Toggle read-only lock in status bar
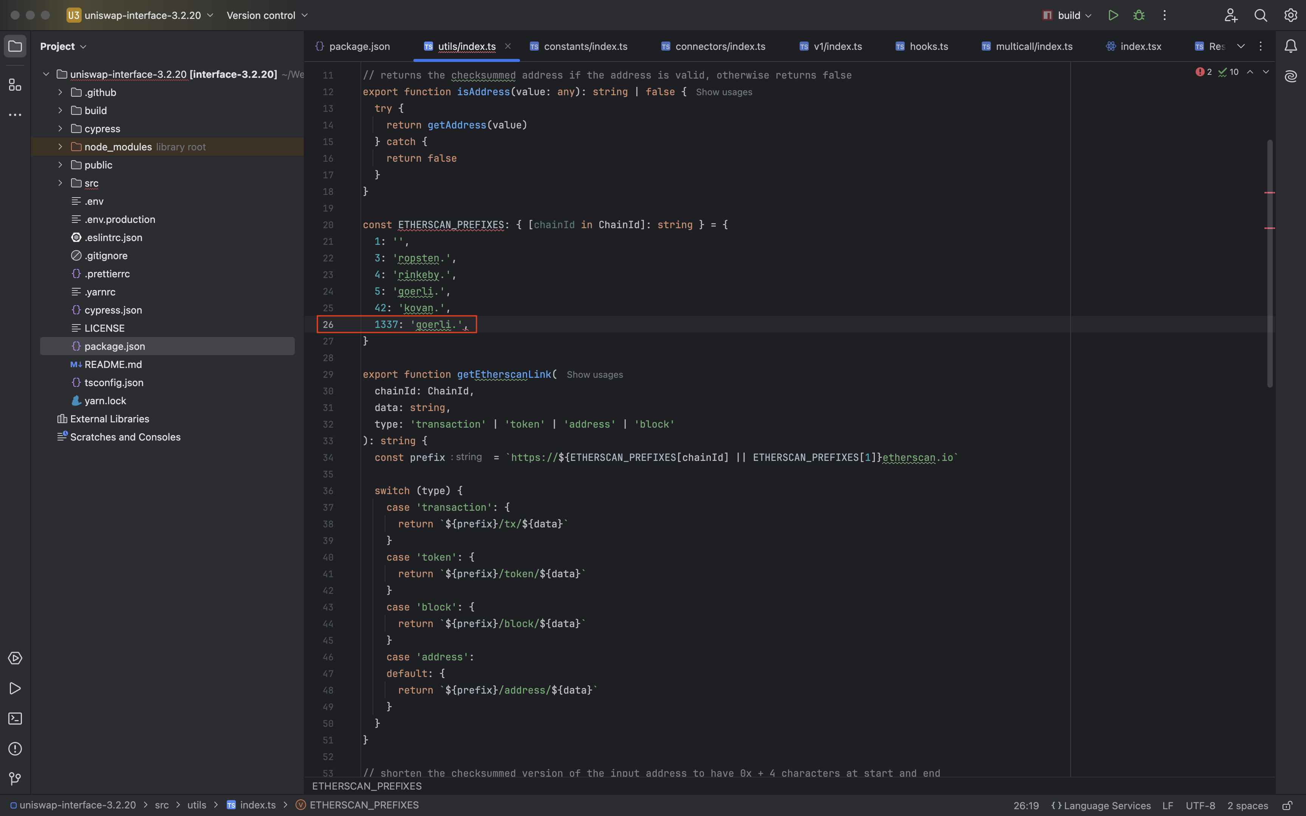Viewport: 1306px width, 816px height. tap(1287, 805)
